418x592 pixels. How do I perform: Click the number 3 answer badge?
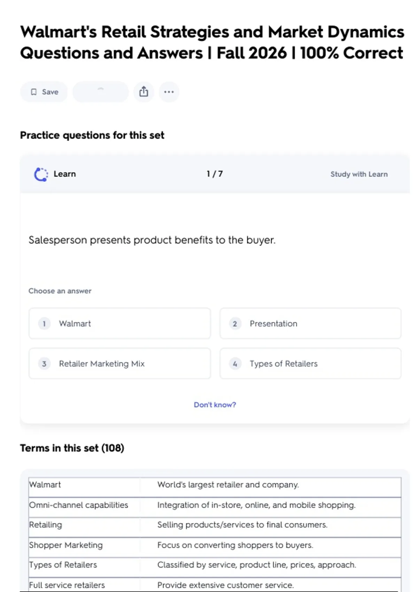pyautogui.click(x=44, y=364)
